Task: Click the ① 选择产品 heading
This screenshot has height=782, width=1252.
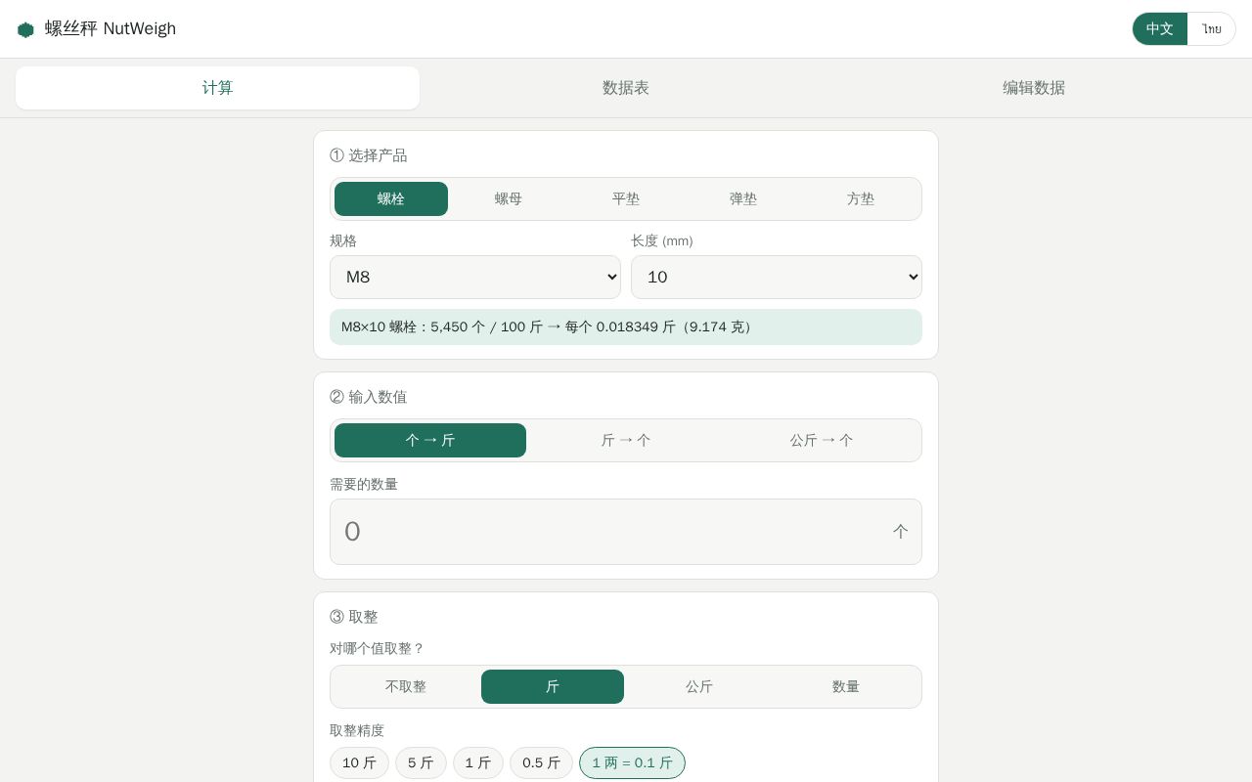Action: tap(369, 155)
